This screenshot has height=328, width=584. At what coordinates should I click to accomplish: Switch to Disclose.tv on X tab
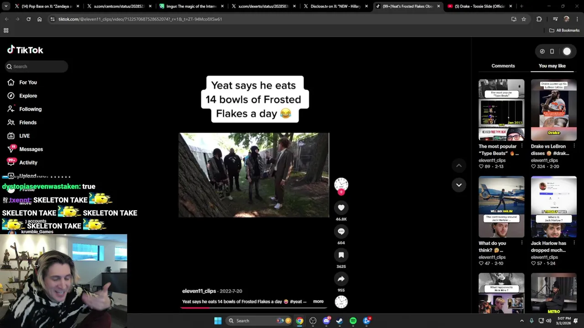[x=335, y=6]
